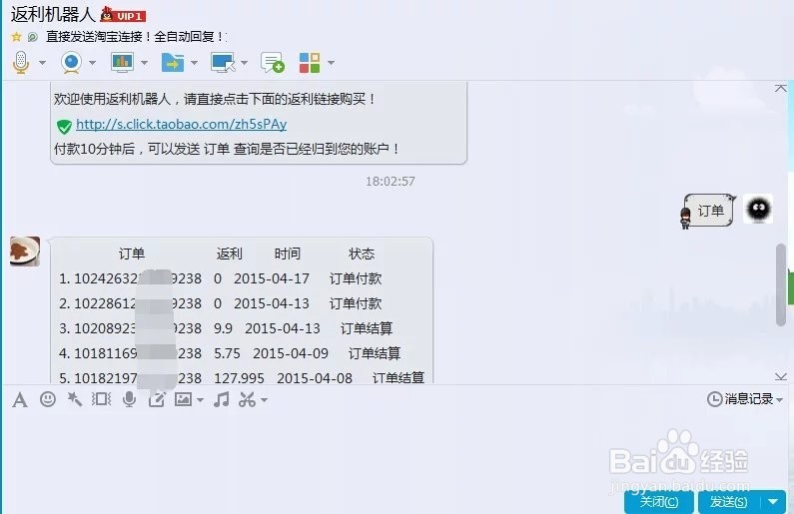Viewport: 794px width, 514px height.
Task: Expand message history dropdown arrow
Action: coord(780,399)
